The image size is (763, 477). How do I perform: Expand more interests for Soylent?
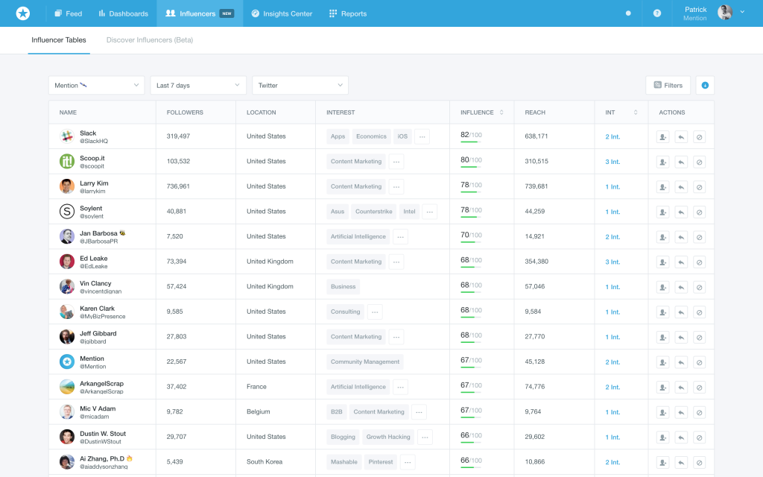point(430,212)
